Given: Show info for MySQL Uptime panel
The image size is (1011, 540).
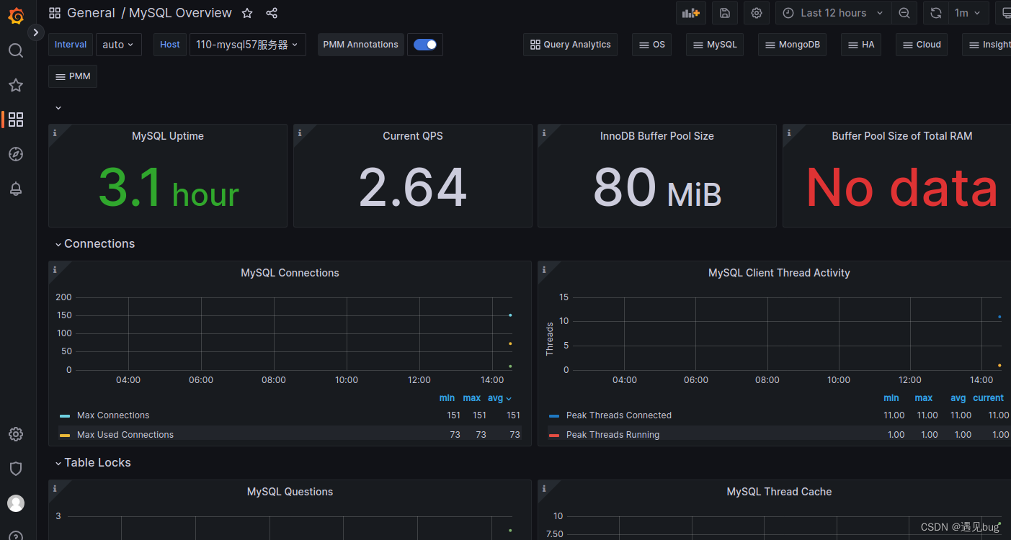Looking at the screenshot, I should coord(55,132).
